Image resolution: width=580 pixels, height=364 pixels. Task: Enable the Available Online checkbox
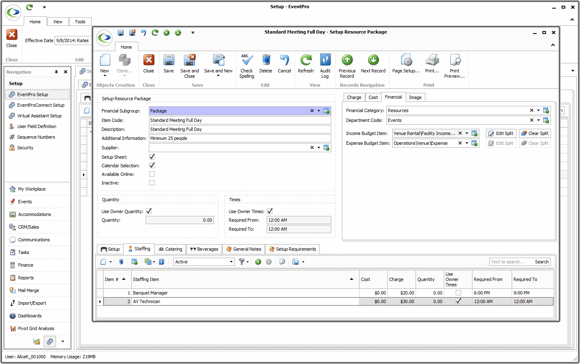click(x=152, y=174)
